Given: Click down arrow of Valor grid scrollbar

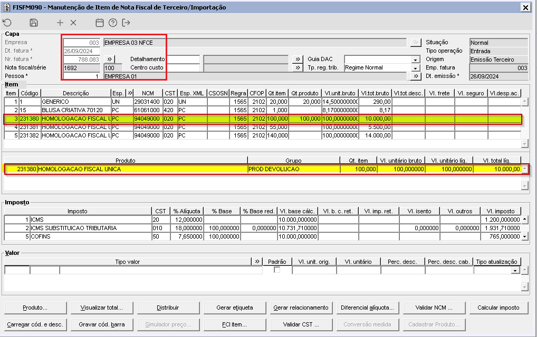Looking at the screenshot, I should [525, 287].
